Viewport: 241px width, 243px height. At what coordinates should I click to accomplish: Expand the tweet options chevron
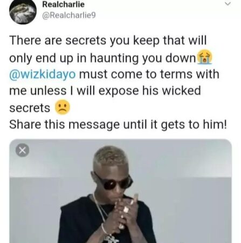[228, 4]
